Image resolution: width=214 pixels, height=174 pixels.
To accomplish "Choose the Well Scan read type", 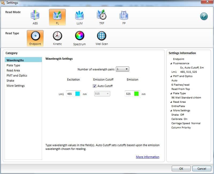I will point(102,38).
